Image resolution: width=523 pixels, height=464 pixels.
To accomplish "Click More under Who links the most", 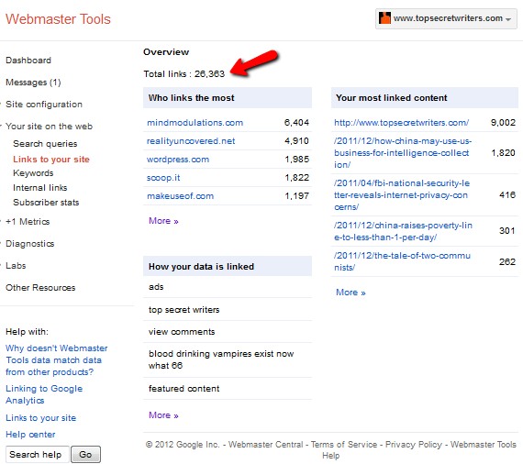I will click(x=163, y=221).
